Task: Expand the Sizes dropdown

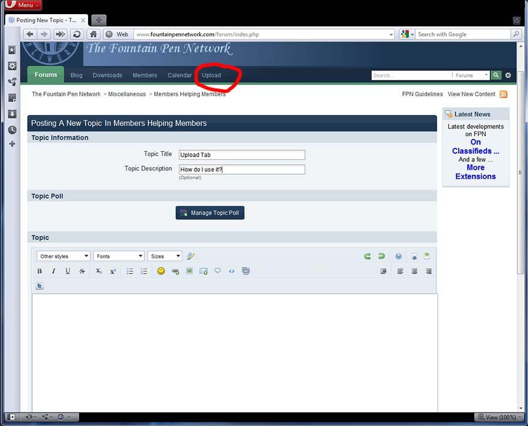Action: 165,256
